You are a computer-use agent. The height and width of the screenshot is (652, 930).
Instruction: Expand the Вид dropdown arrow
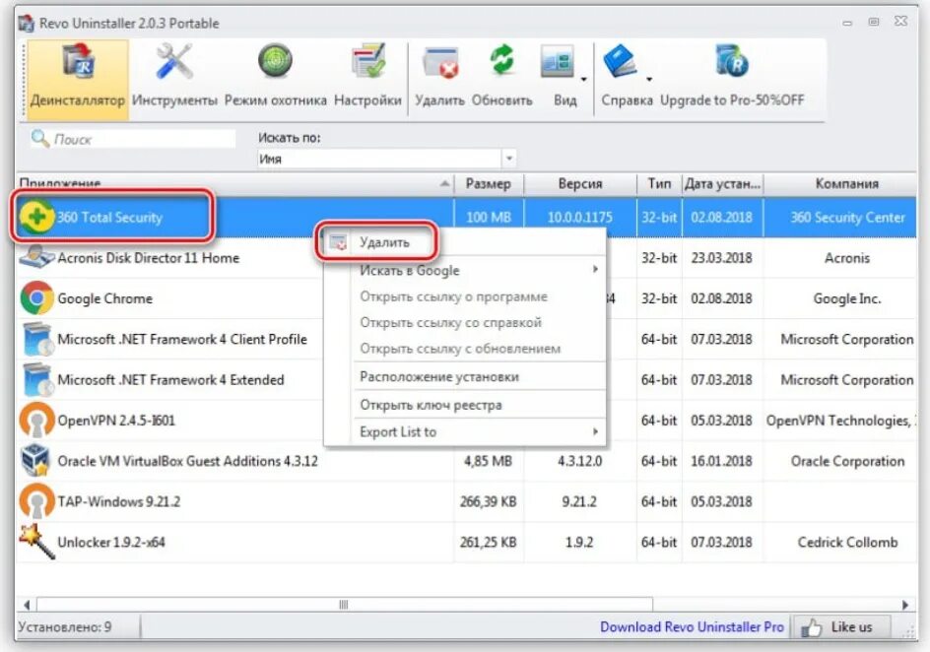point(583,80)
